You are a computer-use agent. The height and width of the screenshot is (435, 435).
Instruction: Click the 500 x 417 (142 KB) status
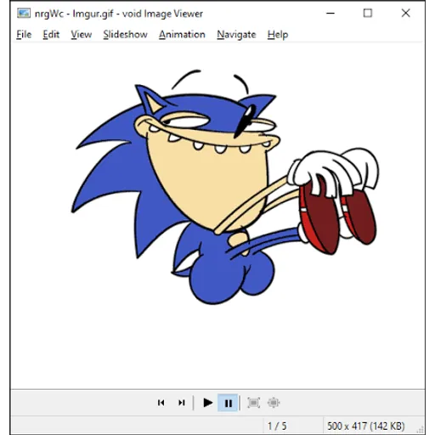(365, 426)
